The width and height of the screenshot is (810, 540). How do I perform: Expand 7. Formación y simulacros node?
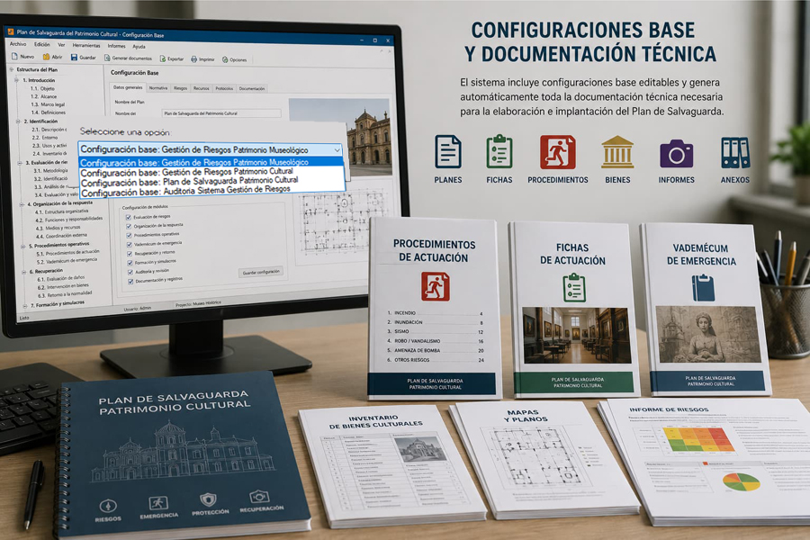coord(25,306)
